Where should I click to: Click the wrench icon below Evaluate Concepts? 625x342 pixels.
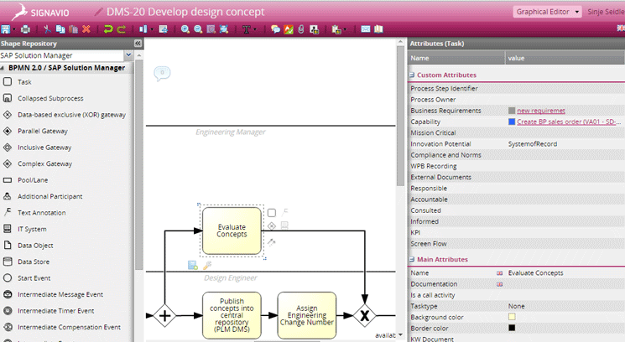(207, 265)
